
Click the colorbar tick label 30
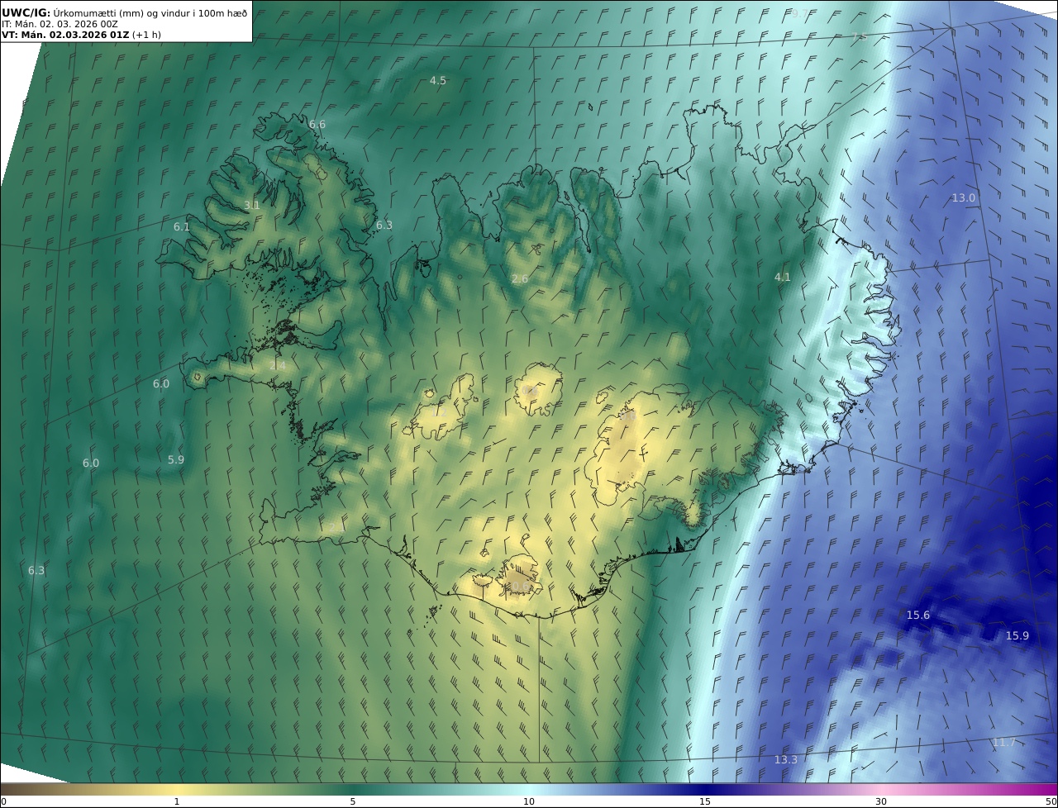[x=881, y=801]
